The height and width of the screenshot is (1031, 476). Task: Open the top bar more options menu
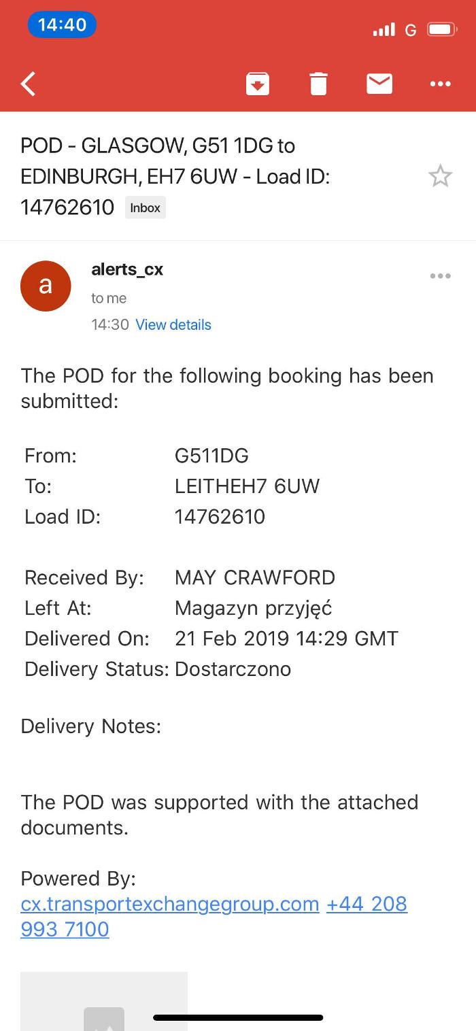440,84
